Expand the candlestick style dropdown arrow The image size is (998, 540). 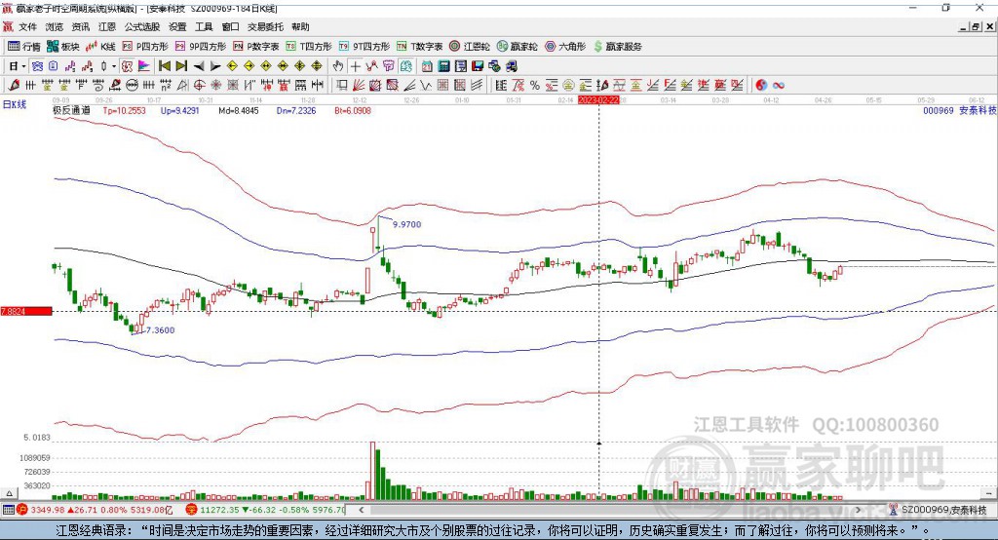(114, 66)
